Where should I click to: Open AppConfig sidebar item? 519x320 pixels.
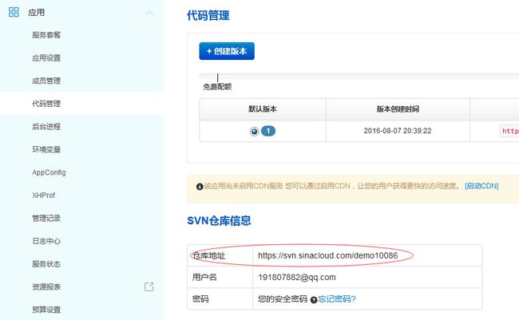(x=49, y=172)
